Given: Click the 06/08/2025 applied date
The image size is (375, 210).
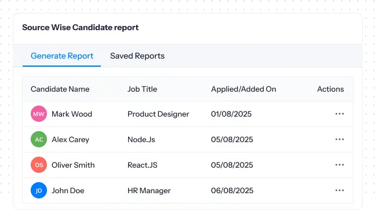Looking at the screenshot, I should (232, 191).
